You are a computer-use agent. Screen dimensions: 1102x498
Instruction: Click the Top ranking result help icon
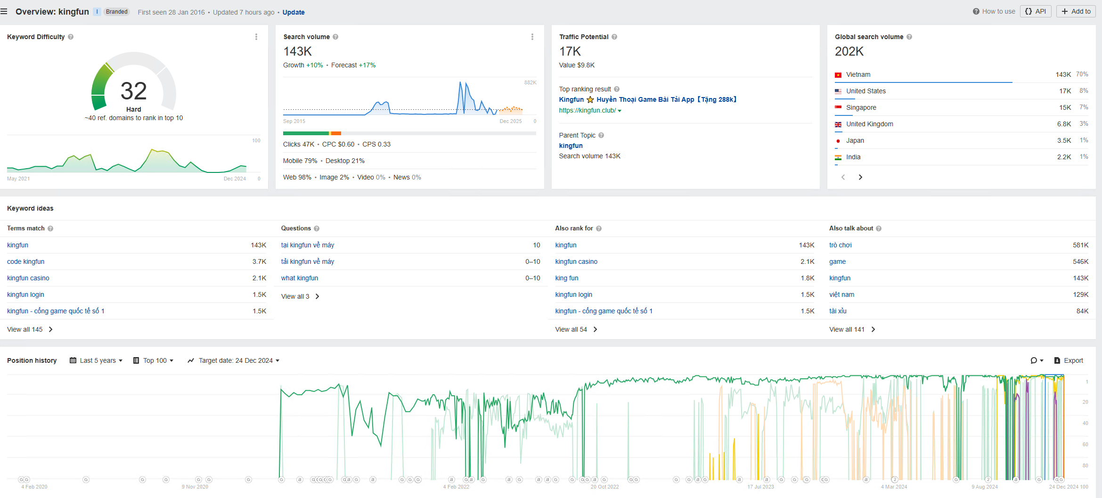coord(617,89)
